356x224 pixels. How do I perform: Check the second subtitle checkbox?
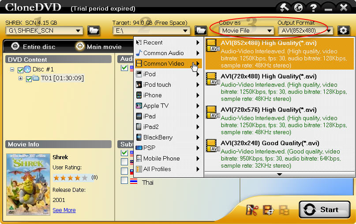pyautogui.click(x=124, y=162)
